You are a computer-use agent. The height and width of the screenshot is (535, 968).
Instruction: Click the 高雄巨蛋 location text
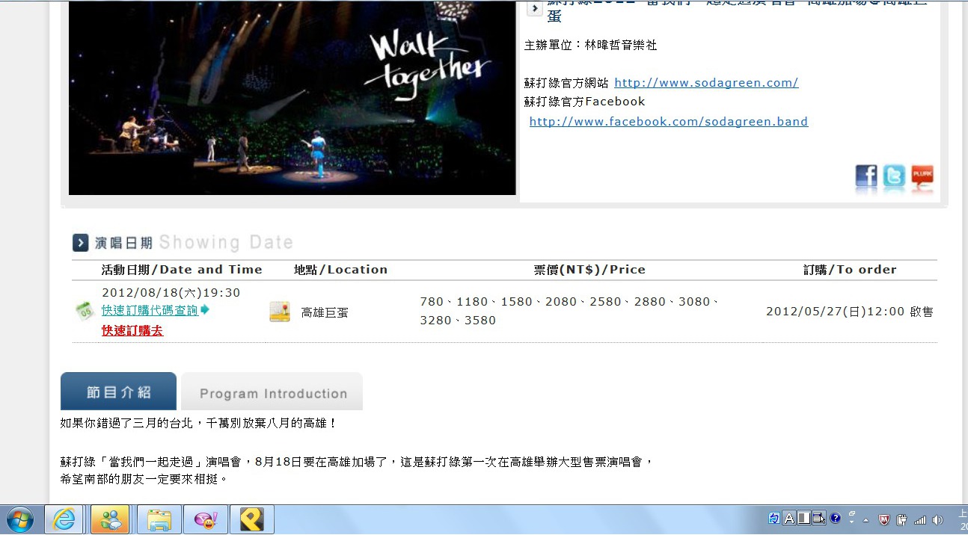[x=325, y=312]
